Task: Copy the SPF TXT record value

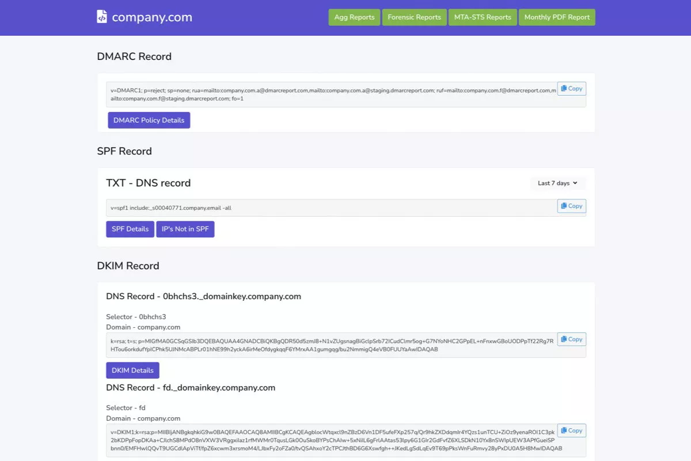Action: pyautogui.click(x=571, y=206)
